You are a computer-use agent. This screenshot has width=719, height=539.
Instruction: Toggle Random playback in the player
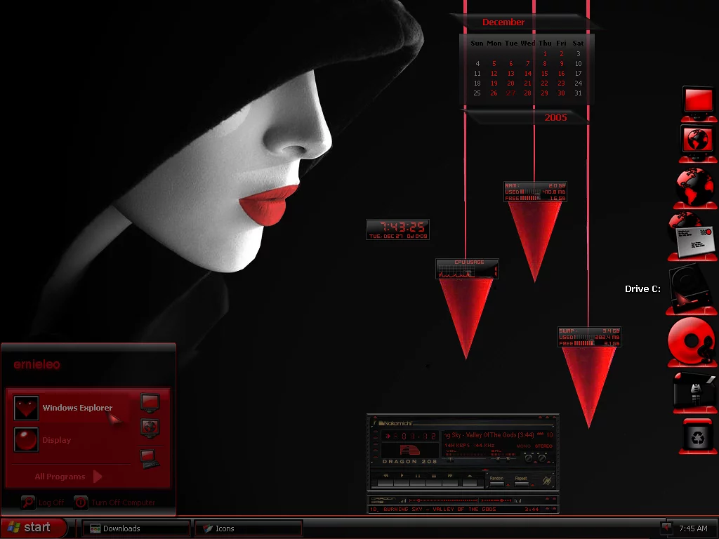pos(496,483)
